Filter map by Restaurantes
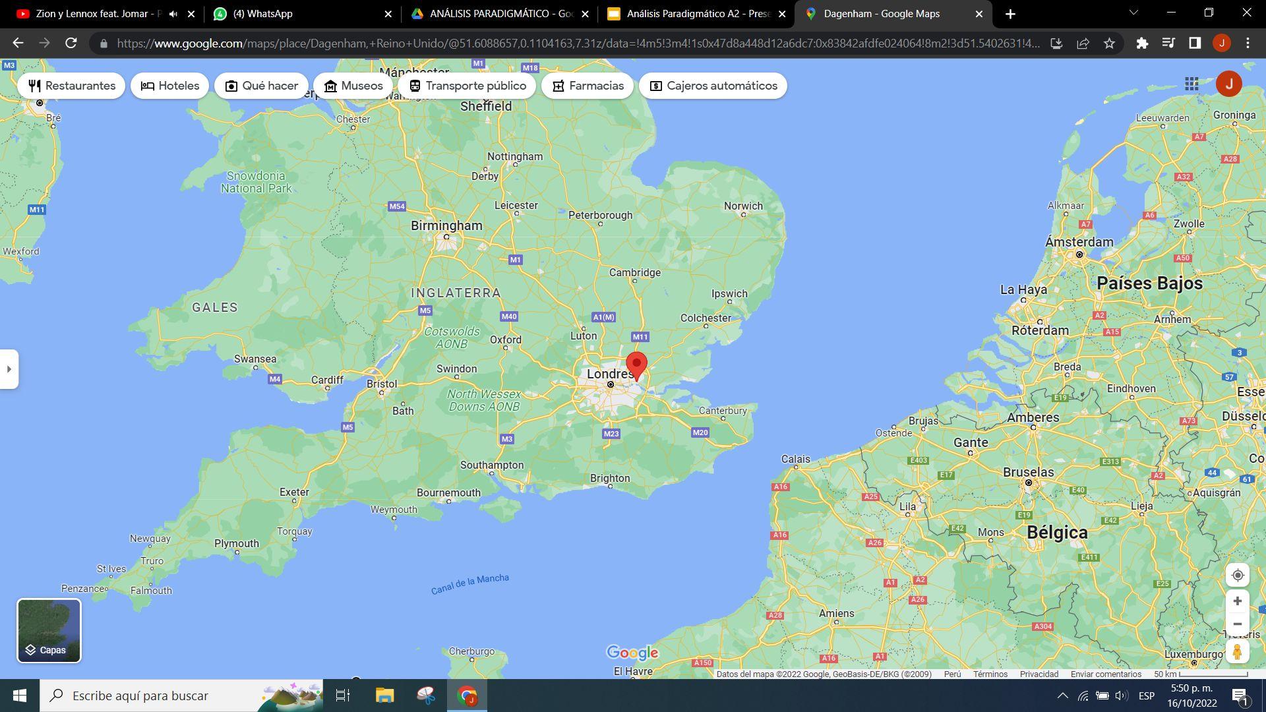The height and width of the screenshot is (712, 1266). (x=72, y=86)
